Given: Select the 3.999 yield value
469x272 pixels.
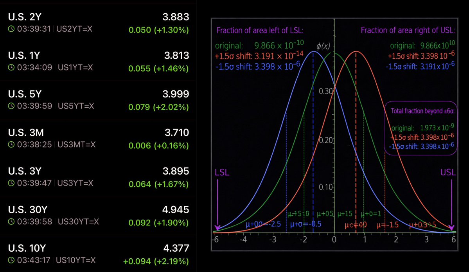Looking at the screenshot, I should [176, 94].
